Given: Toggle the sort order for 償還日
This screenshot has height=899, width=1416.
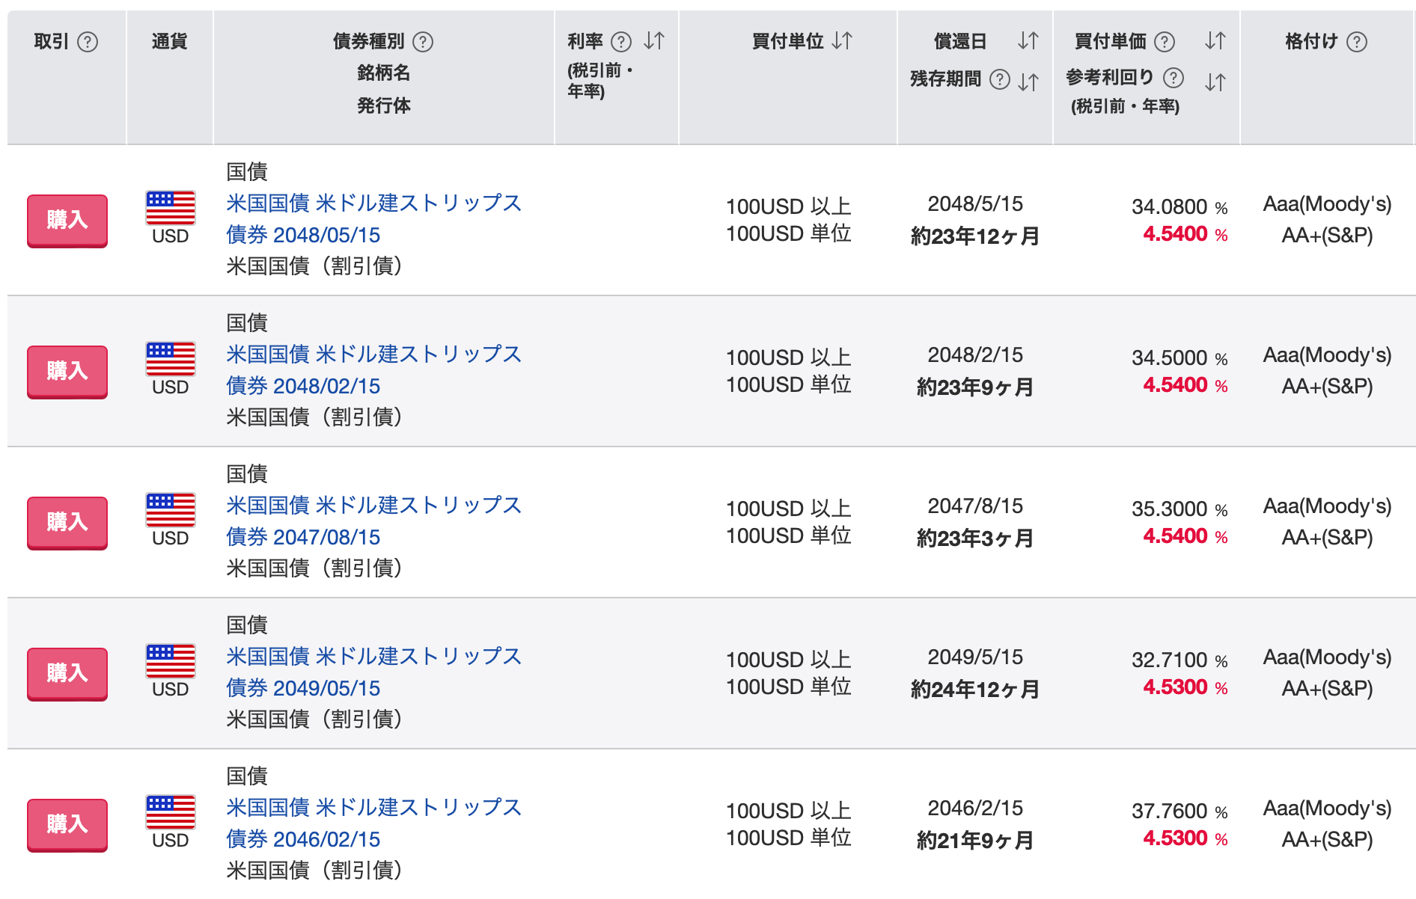Looking at the screenshot, I should (x=1028, y=42).
